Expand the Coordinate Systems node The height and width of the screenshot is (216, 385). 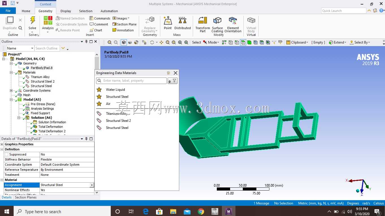pyautogui.click(x=11, y=90)
